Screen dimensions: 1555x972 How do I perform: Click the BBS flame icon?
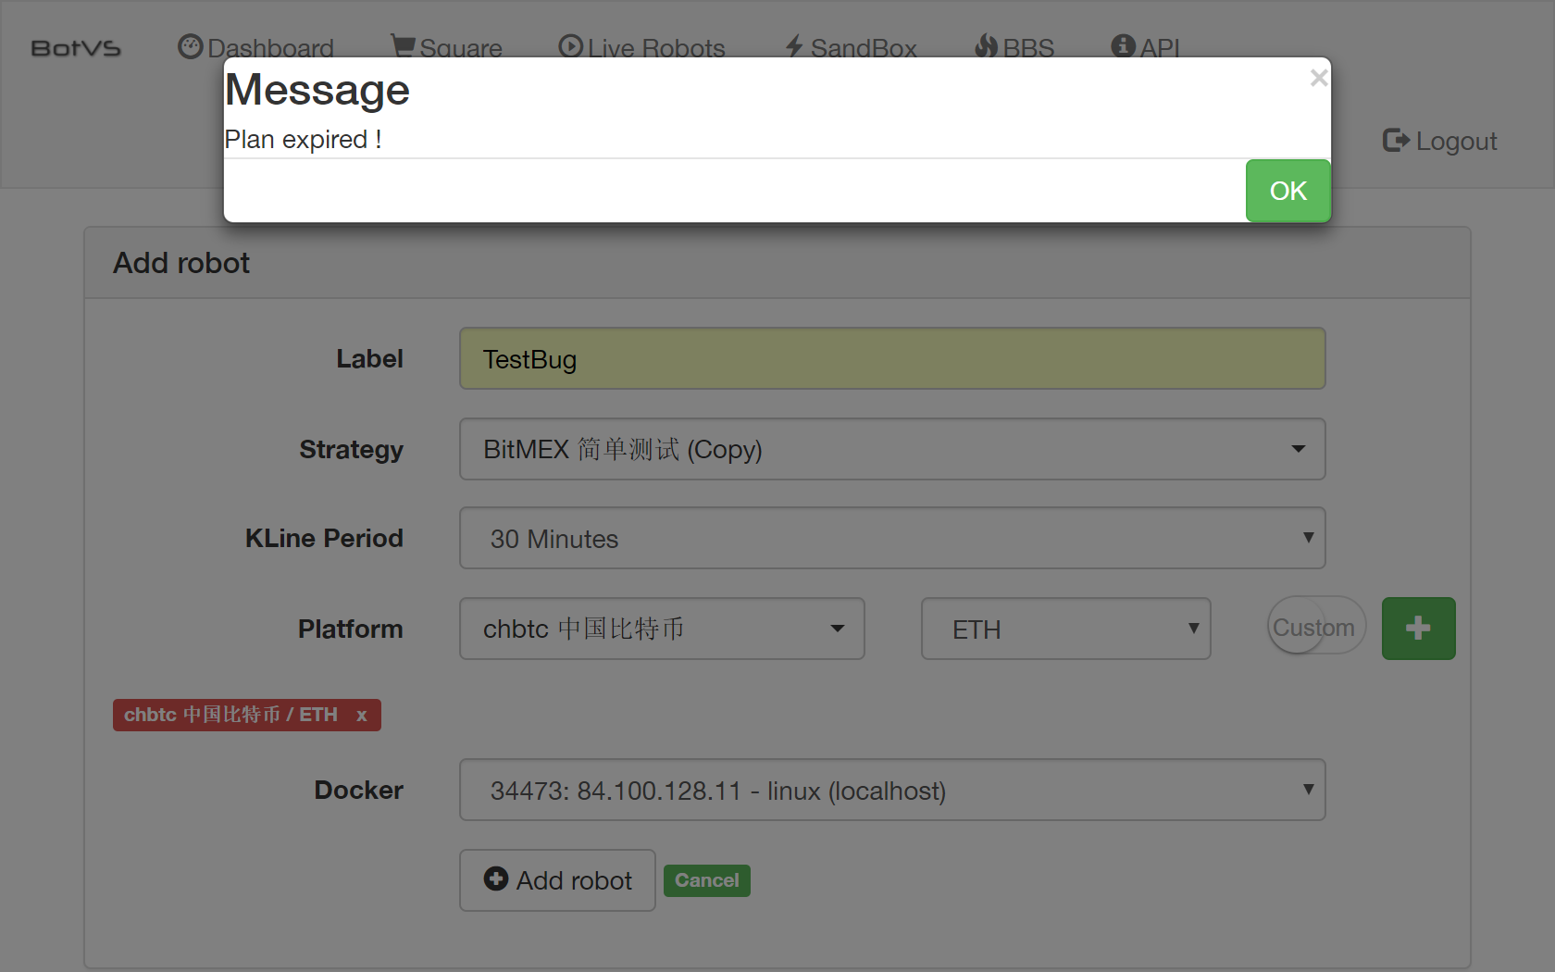click(987, 45)
